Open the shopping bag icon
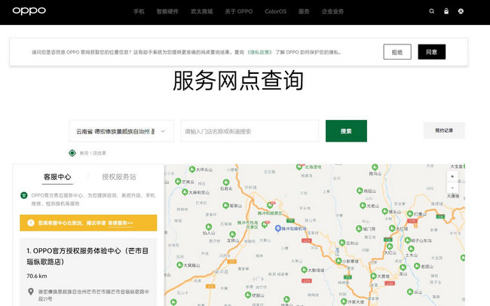 (446, 11)
